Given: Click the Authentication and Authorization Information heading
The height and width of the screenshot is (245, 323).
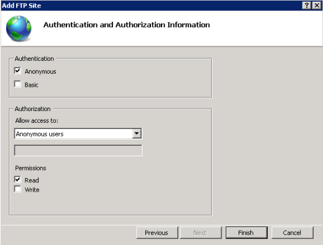Looking at the screenshot, I should click(x=127, y=25).
